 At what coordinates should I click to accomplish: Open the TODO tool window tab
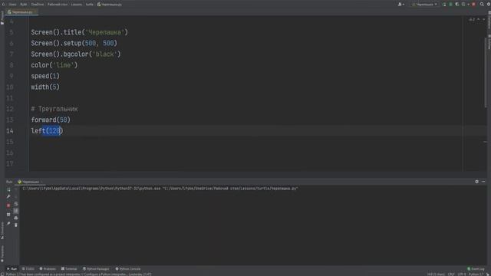coord(28,269)
